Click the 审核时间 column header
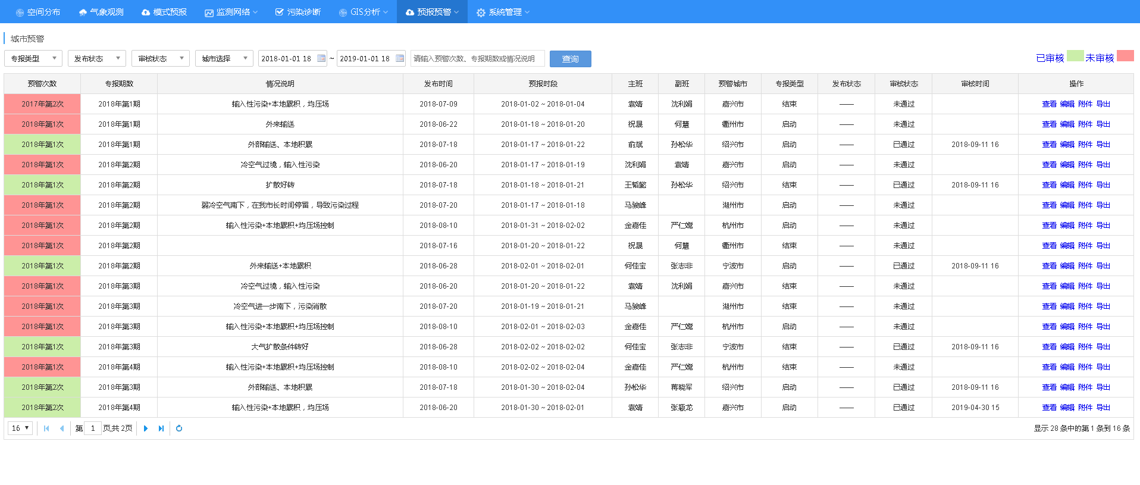 (975, 84)
